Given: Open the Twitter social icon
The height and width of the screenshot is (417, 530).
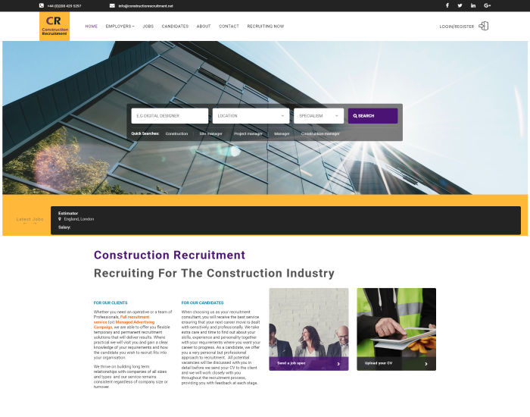Looking at the screenshot, I should 460,5.
